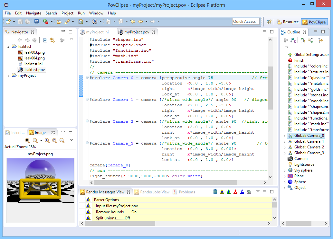This screenshot has width=333, height=239.
Task: Switch to the myProject.ini editor tab
Action: [95, 32]
